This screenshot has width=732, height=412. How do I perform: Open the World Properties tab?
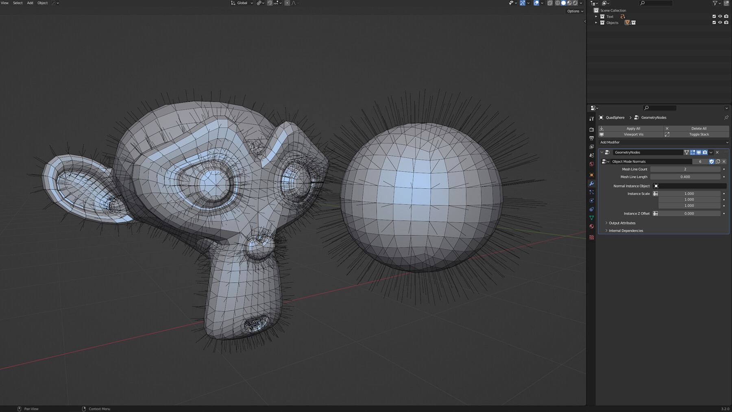click(592, 164)
